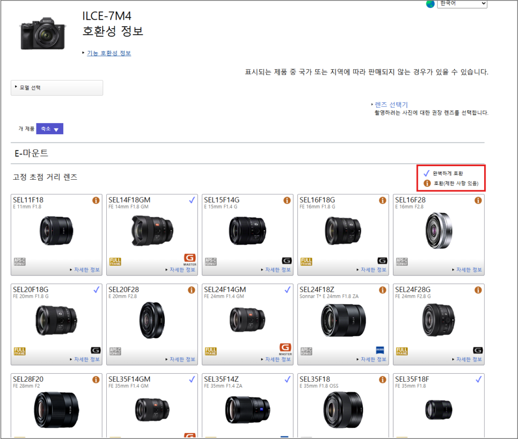Click the SEL16F28 silver lens photo

click(439, 231)
